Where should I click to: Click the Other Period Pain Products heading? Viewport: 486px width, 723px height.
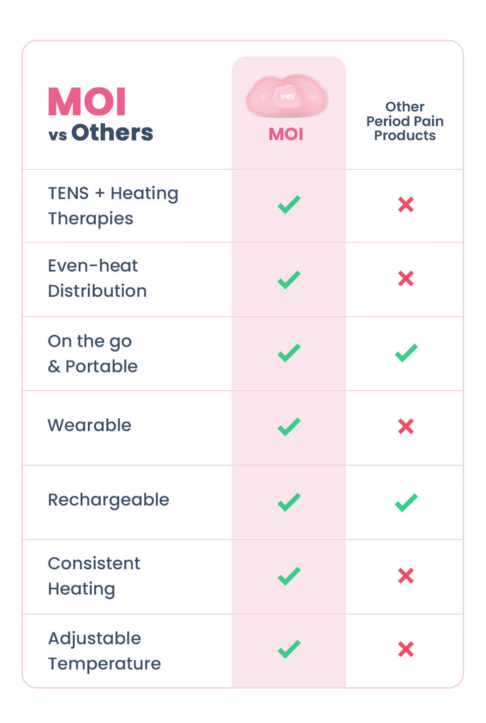405,121
